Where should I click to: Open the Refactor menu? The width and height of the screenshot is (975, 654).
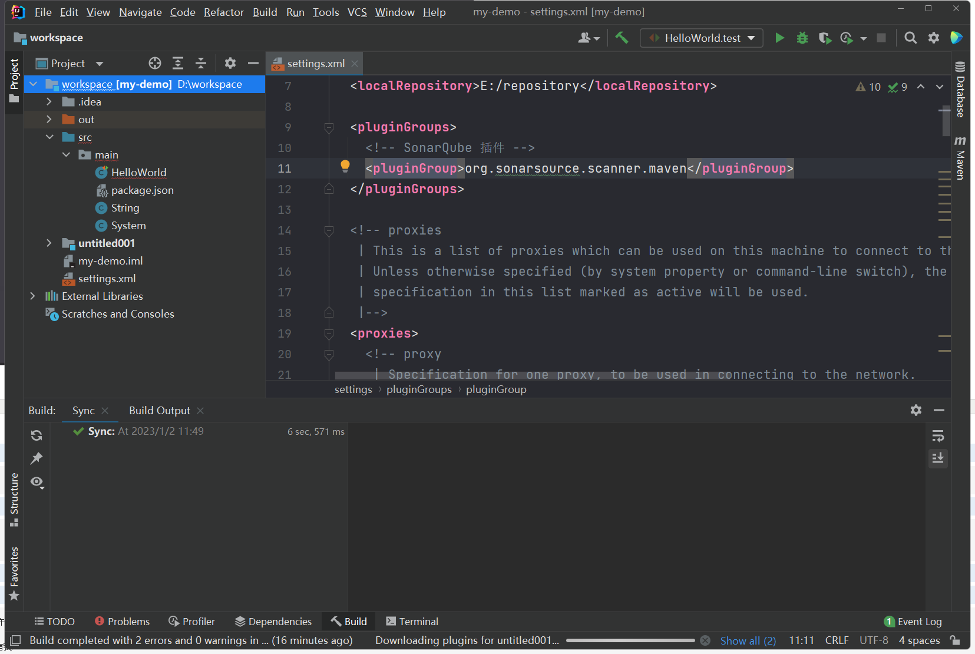(x=223, y=12)
